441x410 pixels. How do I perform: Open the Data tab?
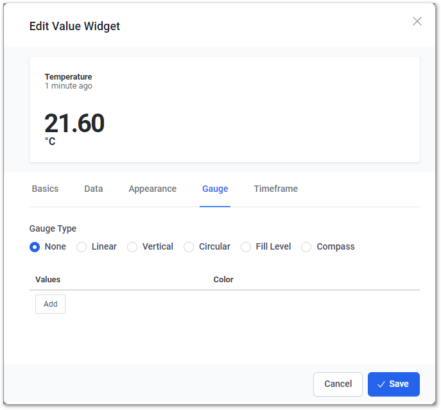pos(93,189)
